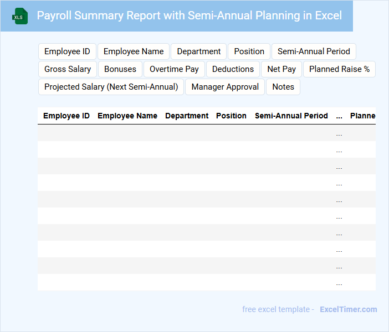Choose the Position tag
Screen dimensions: 389x332
[x=249, y=51]
